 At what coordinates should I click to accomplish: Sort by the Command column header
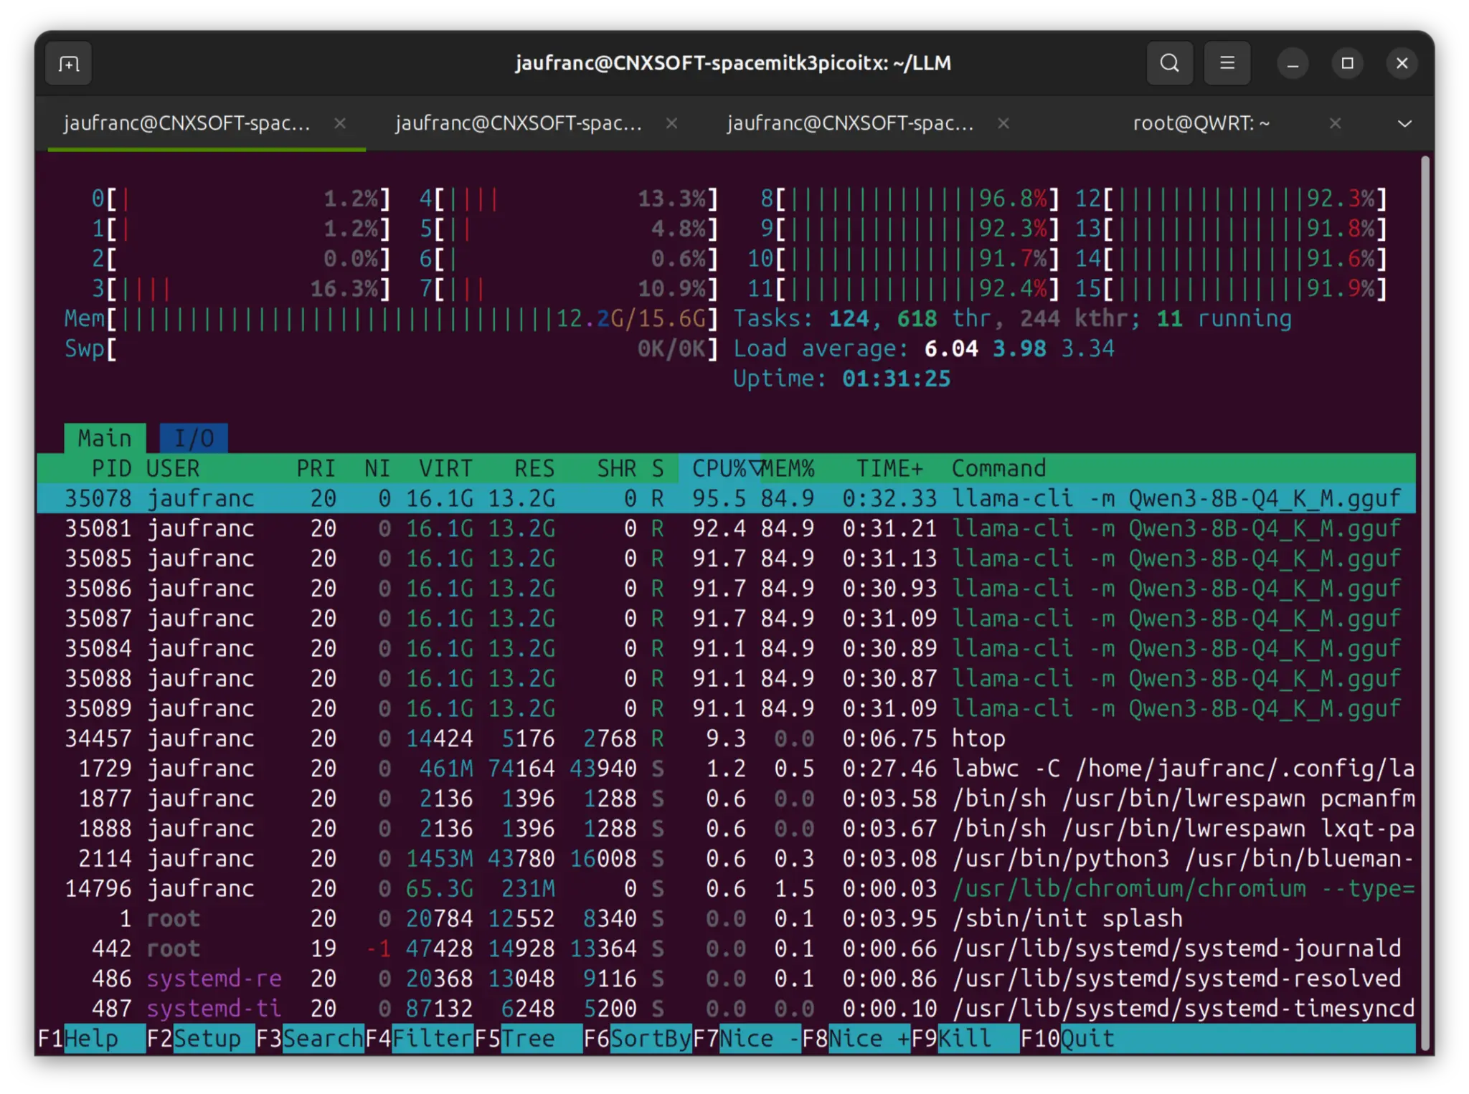(998, 468)
